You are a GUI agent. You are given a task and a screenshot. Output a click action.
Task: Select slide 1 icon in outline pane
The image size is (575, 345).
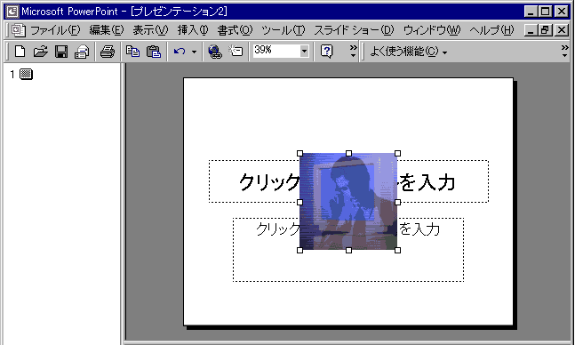(x=26, y=74)
